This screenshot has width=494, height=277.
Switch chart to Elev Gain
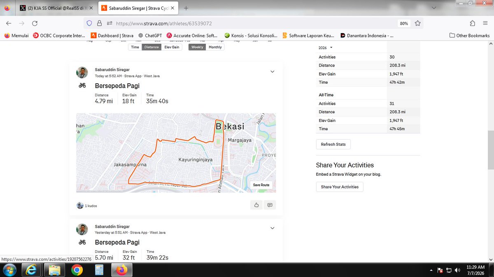coord(172,47)
